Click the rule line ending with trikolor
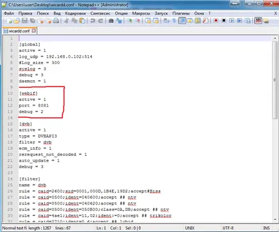This screenshot has height=232, width=279. (x=95, y=215)
